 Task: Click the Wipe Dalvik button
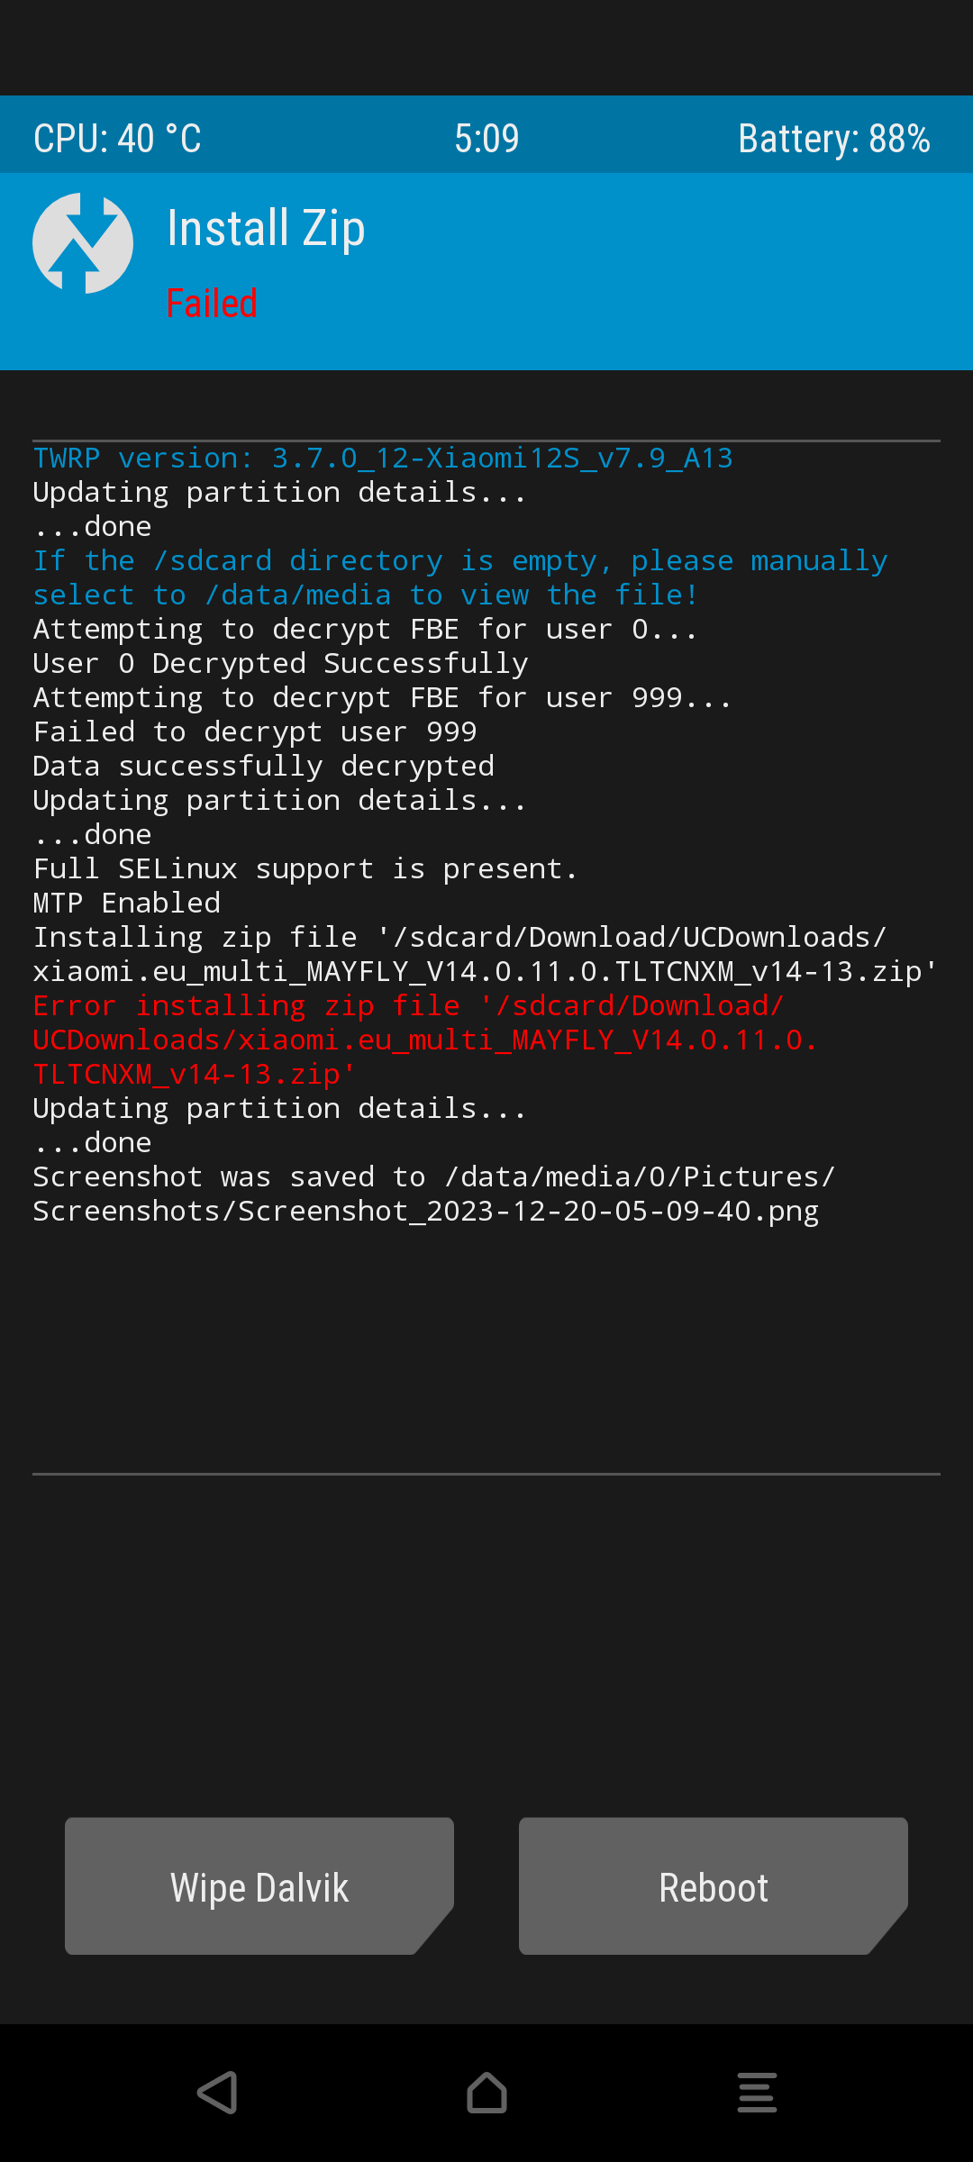259,1886
